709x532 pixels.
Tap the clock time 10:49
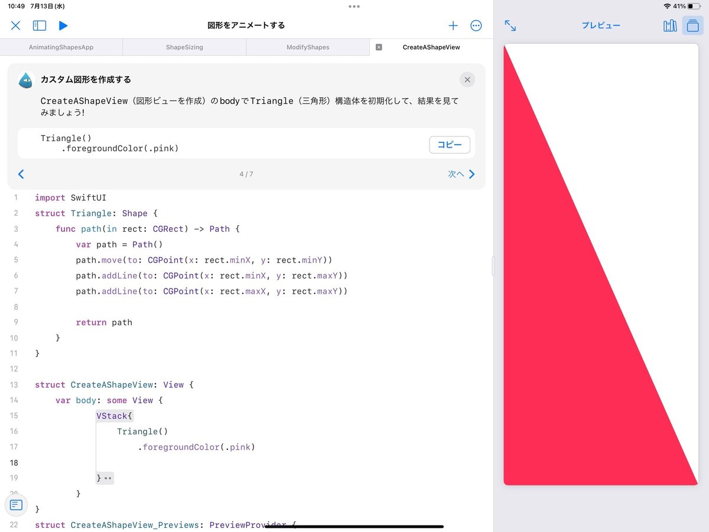16,6
